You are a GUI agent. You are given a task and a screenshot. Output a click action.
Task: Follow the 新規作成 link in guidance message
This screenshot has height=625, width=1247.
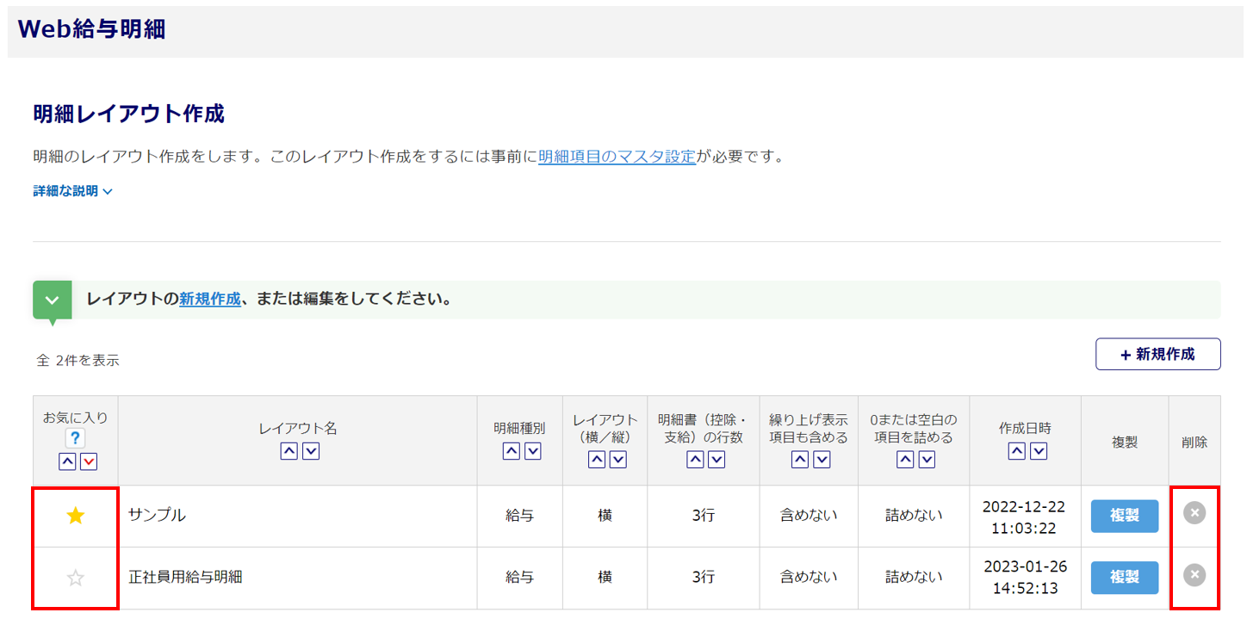(209, 300)
